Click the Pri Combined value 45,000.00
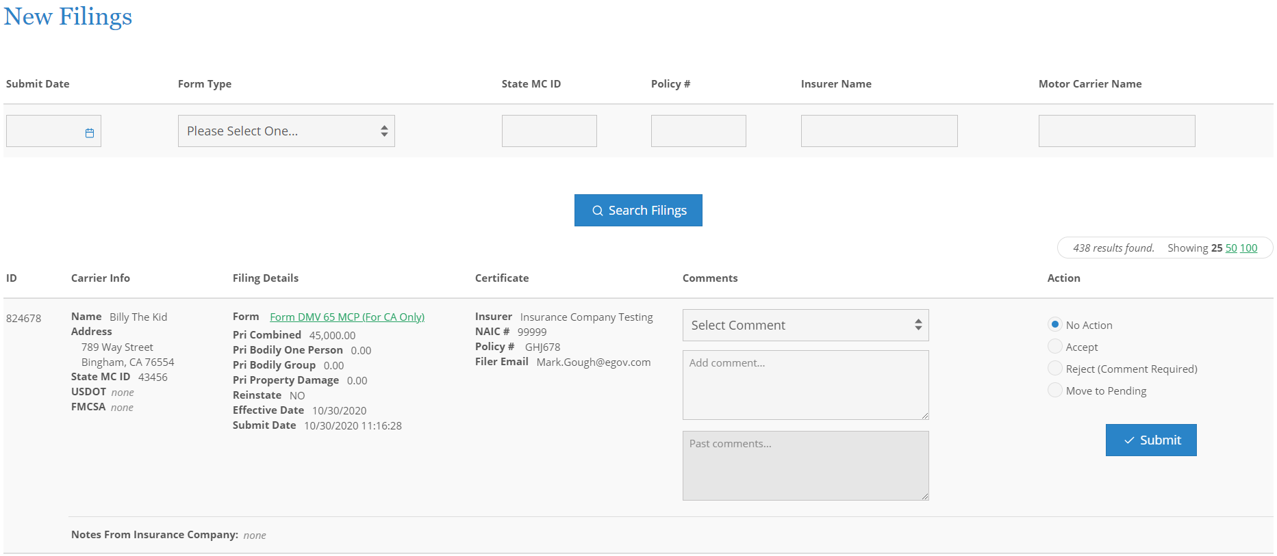The height and width of the screenshot is (556, 1277). coord(332,335)
